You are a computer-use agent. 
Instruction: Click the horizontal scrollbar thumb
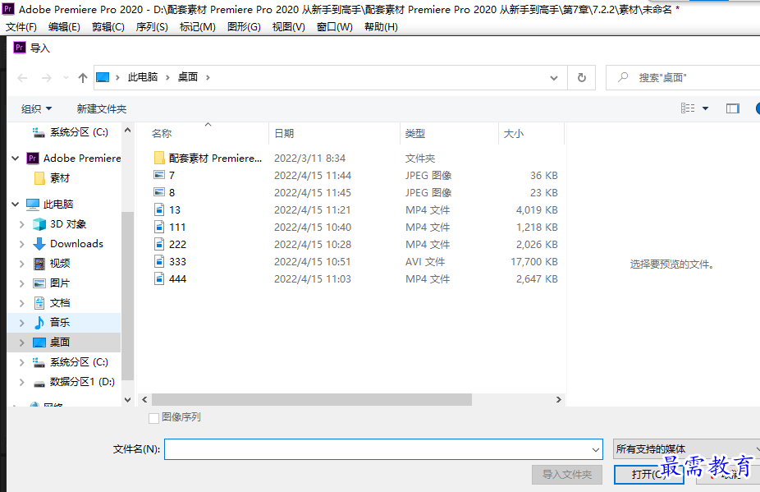click(312, 399)
